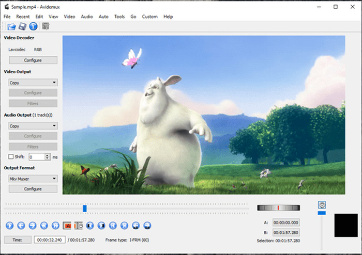Click the current time field 00:00:32.240

click(50, 240)
